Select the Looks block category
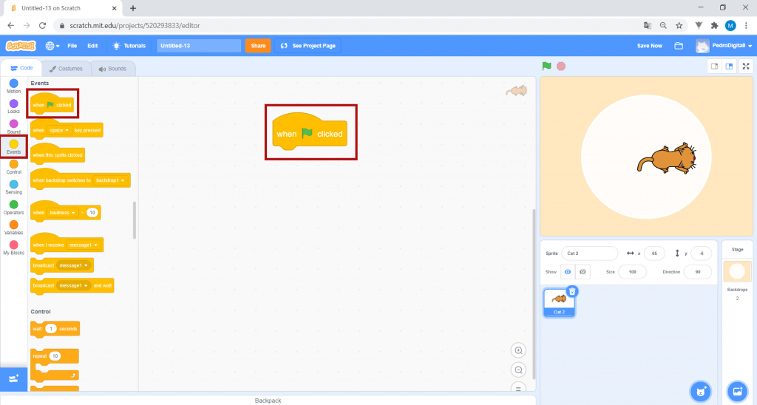The width and height of the screenshot is (757, 405). pos(13,106)
